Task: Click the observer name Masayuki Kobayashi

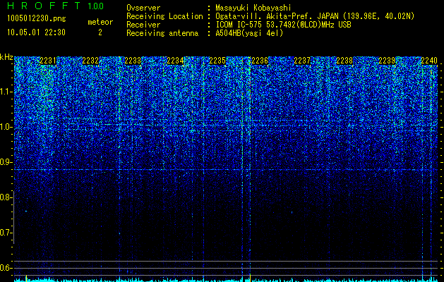Action: pyautogui.click(x=253, y=8)
